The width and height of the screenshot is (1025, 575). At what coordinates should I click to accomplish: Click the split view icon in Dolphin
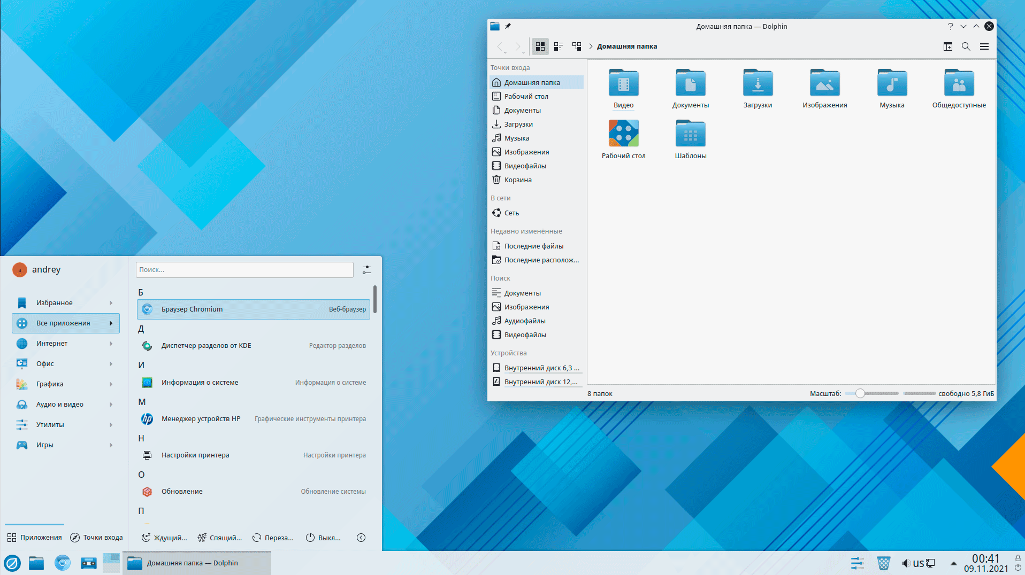point(947,46)
